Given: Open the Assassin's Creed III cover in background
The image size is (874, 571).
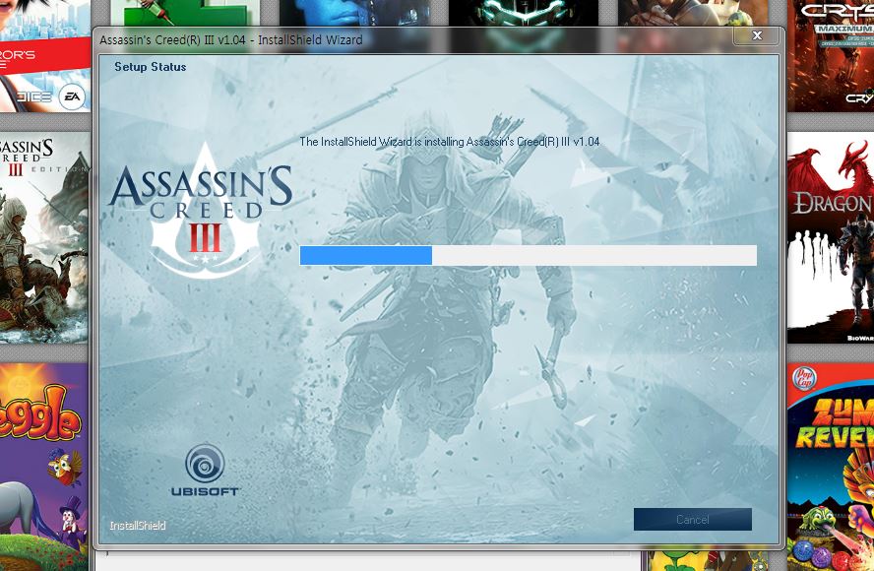Looking at the screenshot, I should [44, 237].
